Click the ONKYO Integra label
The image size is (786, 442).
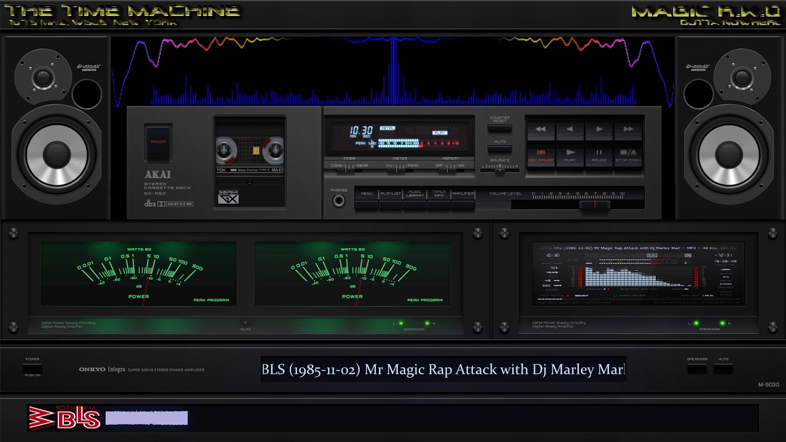pyautogui.click(x=102, y=370)
